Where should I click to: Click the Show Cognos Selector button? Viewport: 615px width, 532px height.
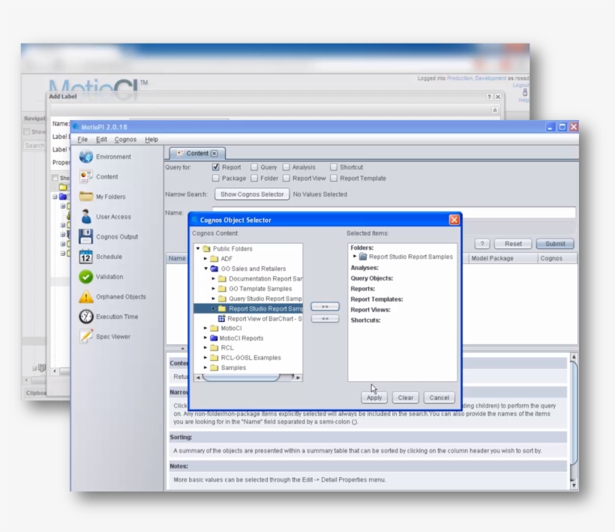tap(252, 194)
